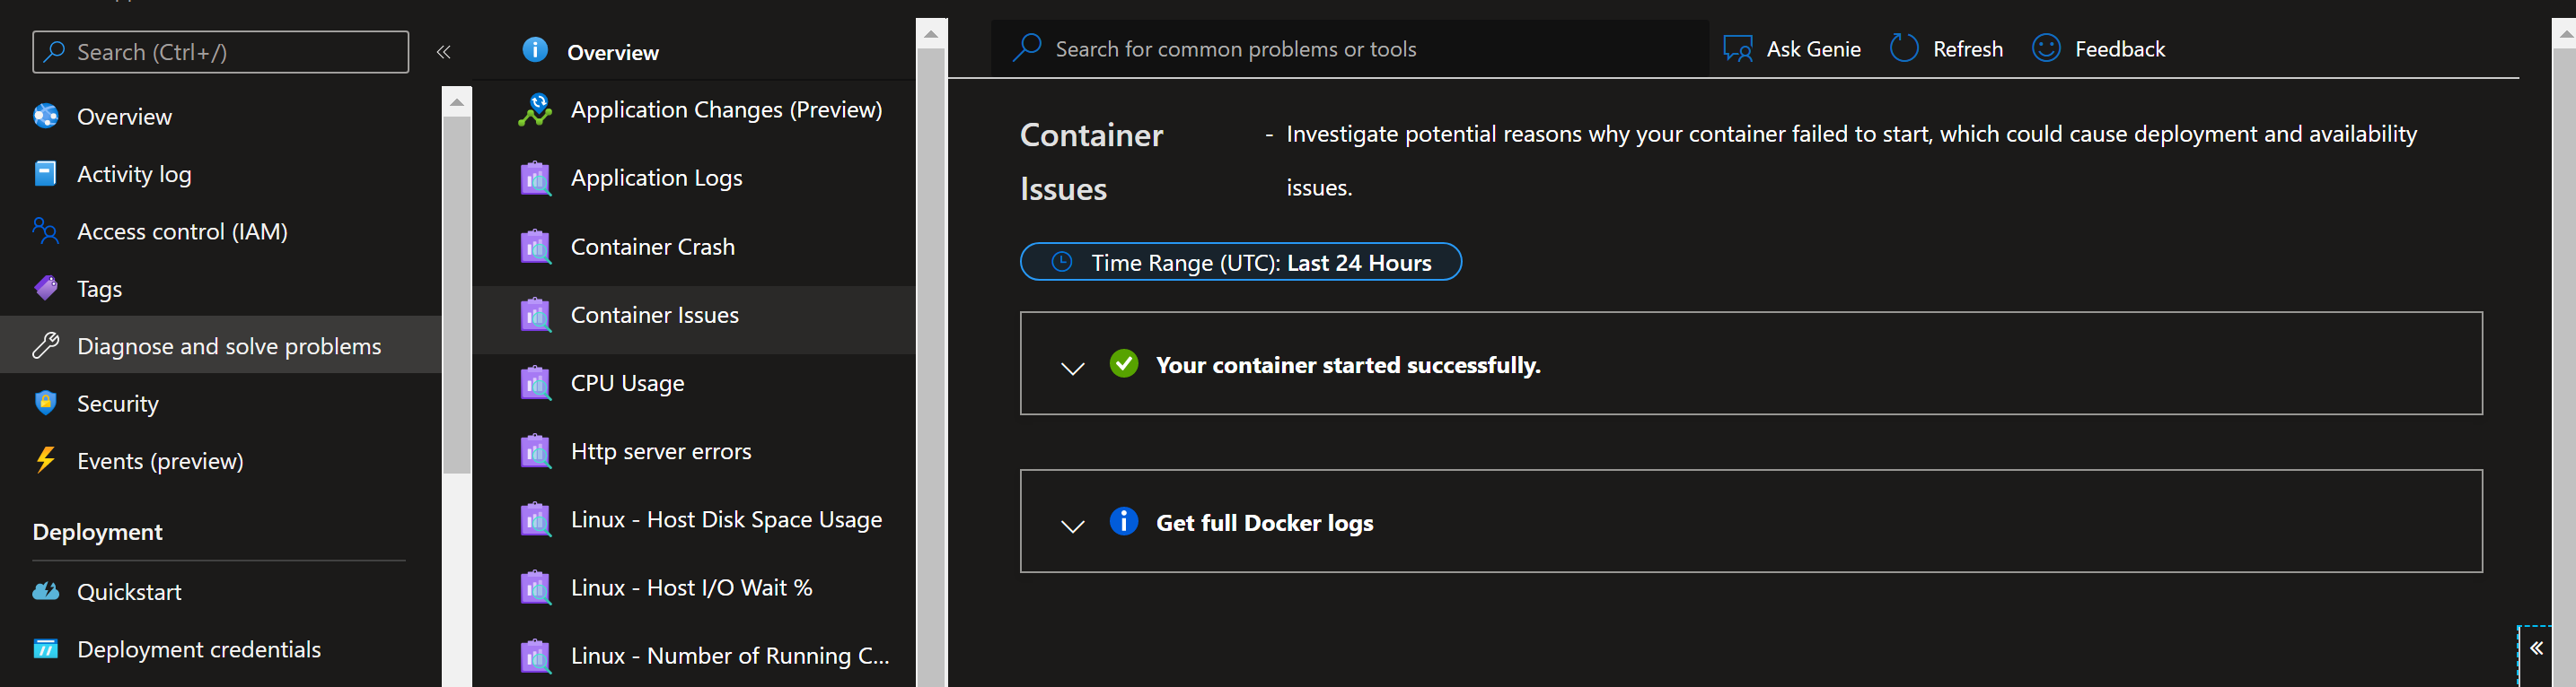The height and width of the screenshot is (687, 2576).
Task: Click the Container Issues clipboard icon
Action: (536, 316)
